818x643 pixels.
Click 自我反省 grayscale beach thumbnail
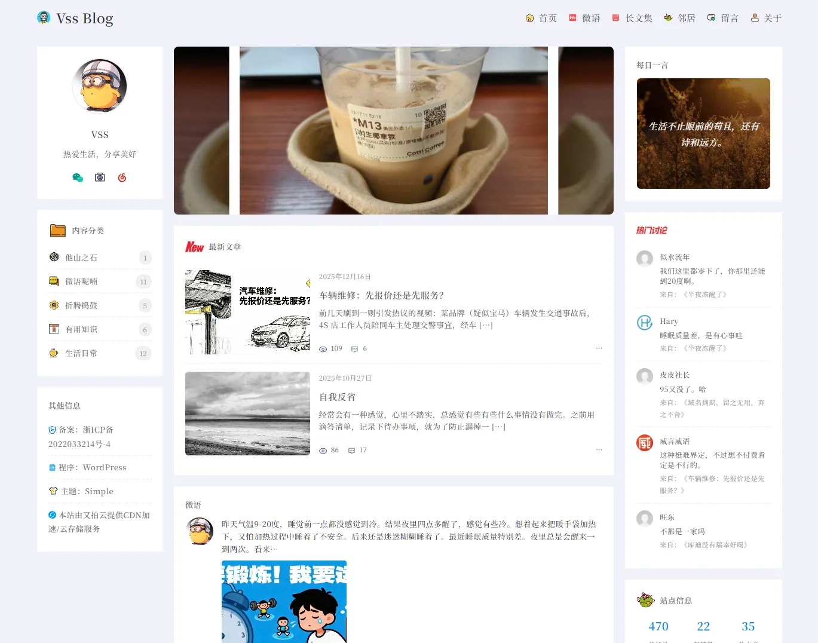(247, 414)
